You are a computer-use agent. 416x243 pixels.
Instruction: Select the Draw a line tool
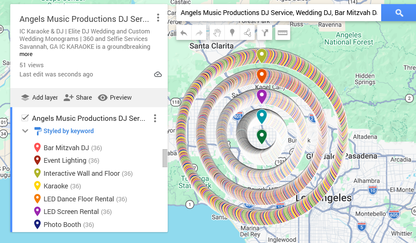point(248,32)
